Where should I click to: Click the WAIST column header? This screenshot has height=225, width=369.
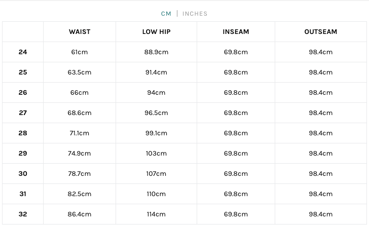pyautogui.click(x=80, y=32)
